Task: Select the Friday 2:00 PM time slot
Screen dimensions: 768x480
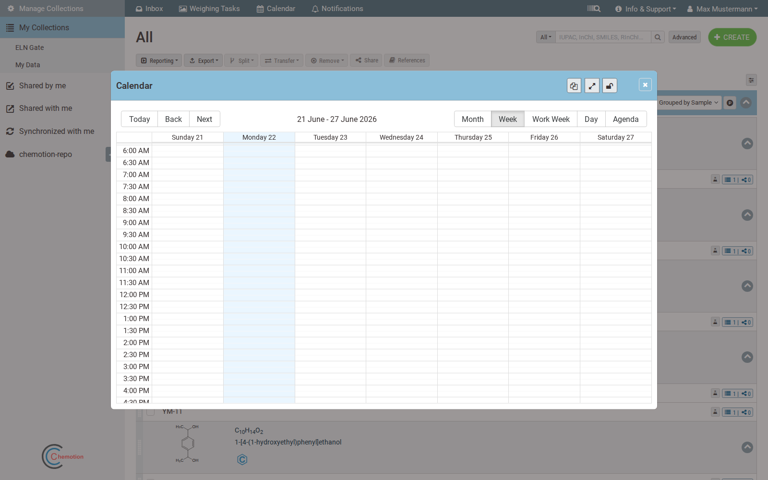Action: (544, 343)
